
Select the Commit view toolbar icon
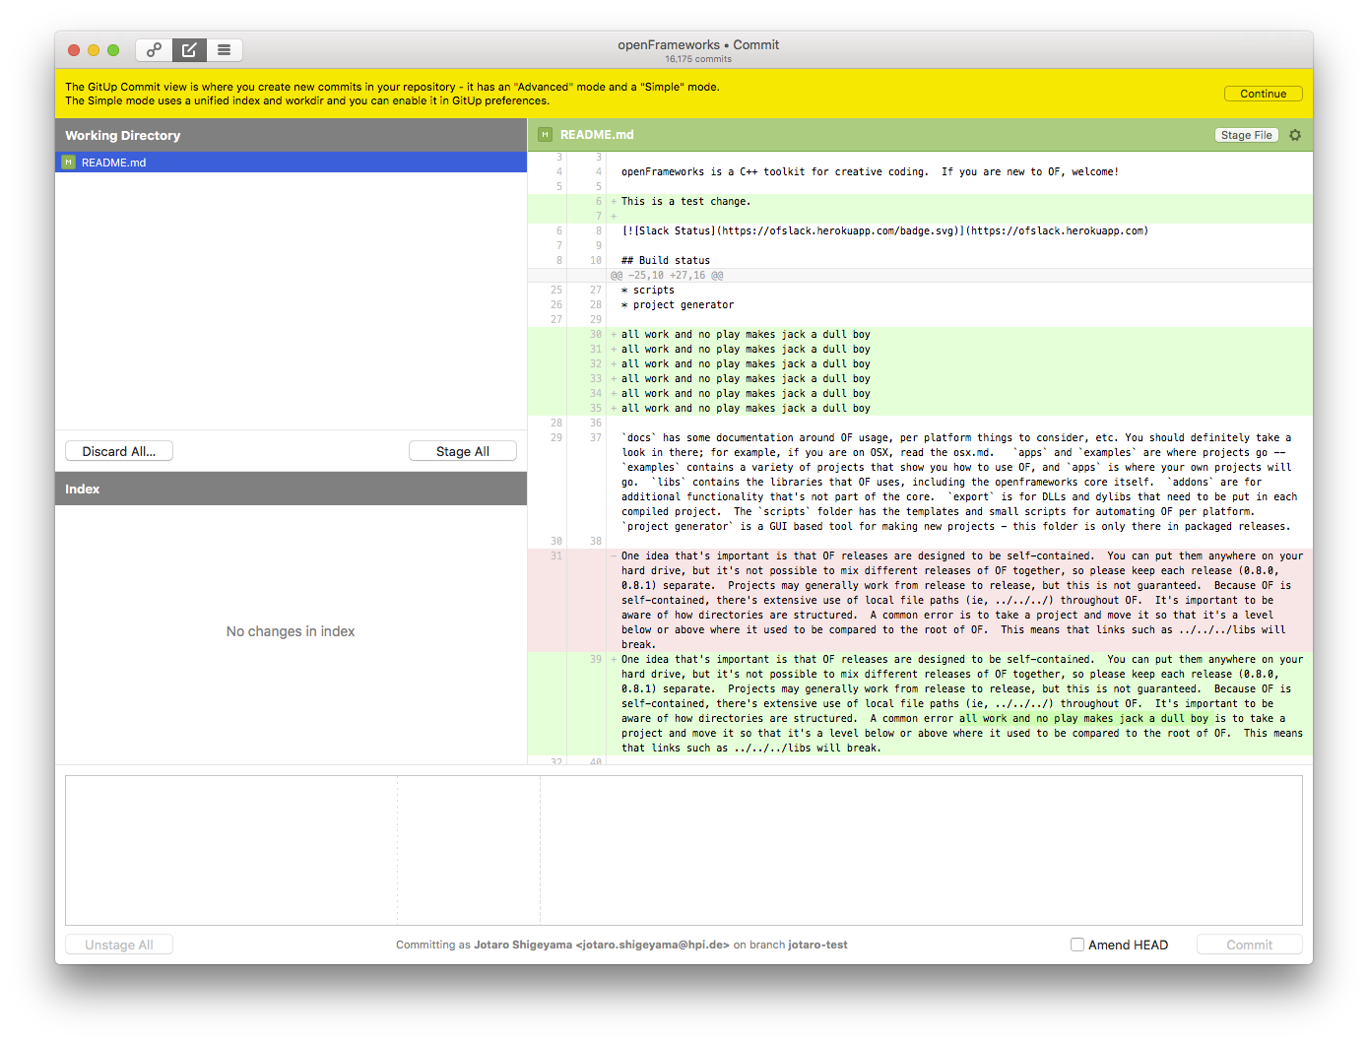tap(189, 49)
